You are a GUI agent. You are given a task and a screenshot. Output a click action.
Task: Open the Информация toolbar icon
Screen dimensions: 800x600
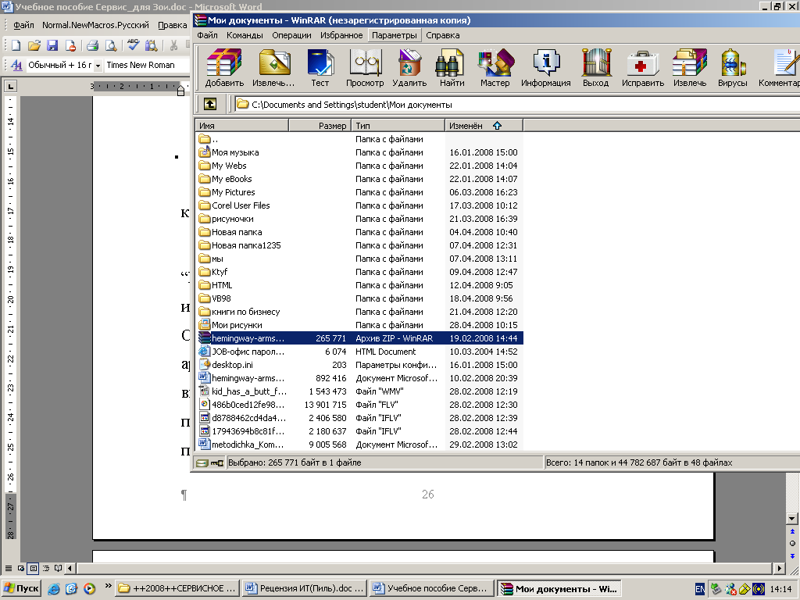pos(545,68)
